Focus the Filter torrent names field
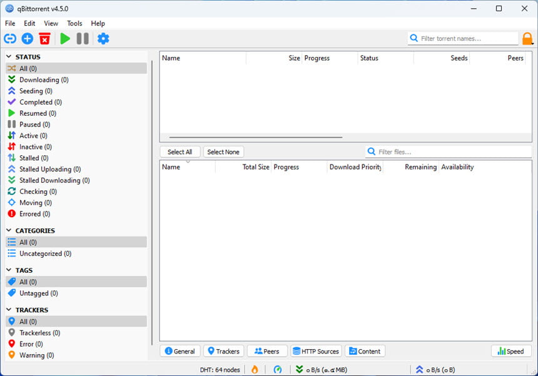Viewport: 538px width, 376px height. [x=463, y=38]
